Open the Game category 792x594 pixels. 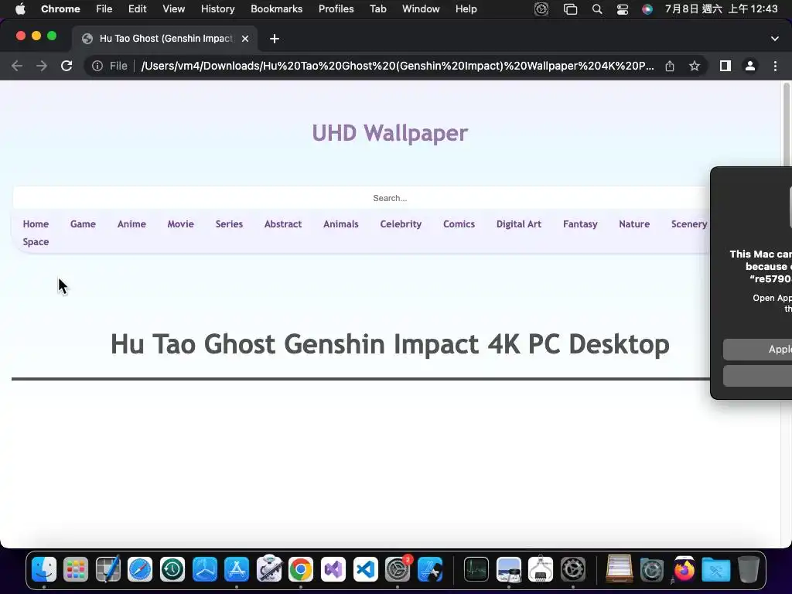[83, 224]
